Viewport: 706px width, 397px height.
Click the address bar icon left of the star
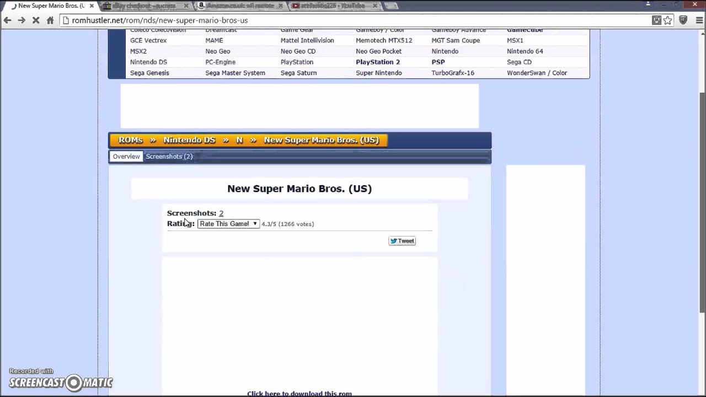(x=656, y=20)
